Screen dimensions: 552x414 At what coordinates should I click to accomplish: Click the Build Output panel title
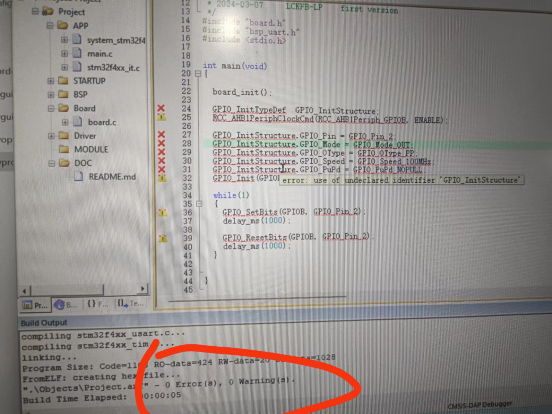click(44, 323)
